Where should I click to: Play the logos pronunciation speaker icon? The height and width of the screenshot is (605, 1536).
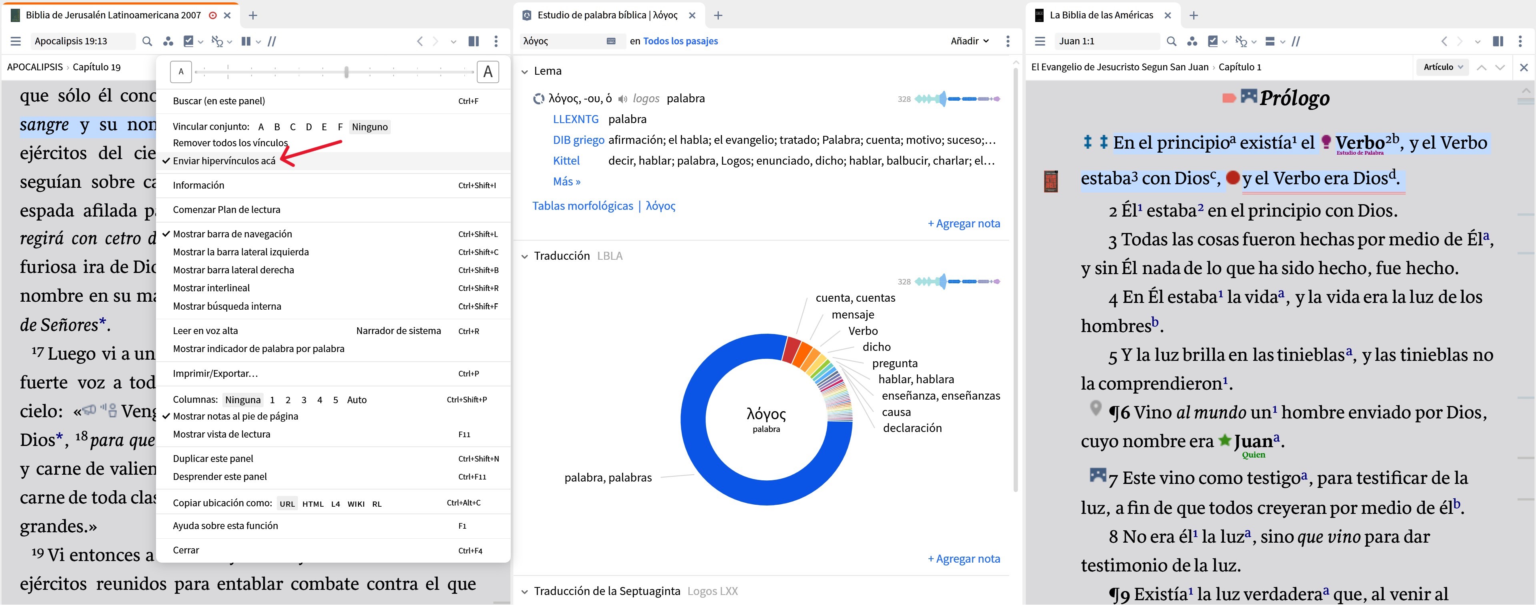click(x=622, y=99)
